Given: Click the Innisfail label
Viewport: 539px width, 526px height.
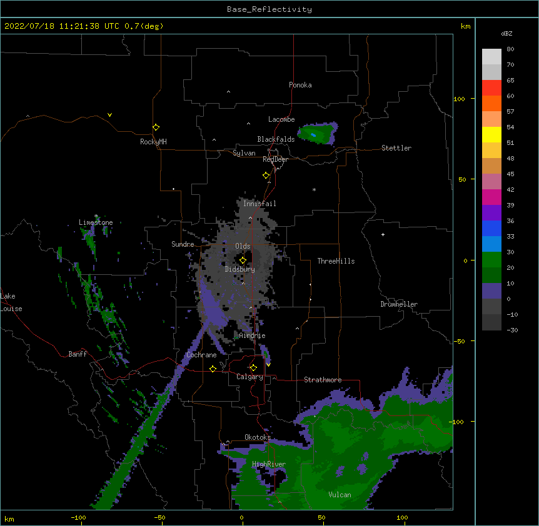Looking at the screenshot, I should [x=259, y=204].
